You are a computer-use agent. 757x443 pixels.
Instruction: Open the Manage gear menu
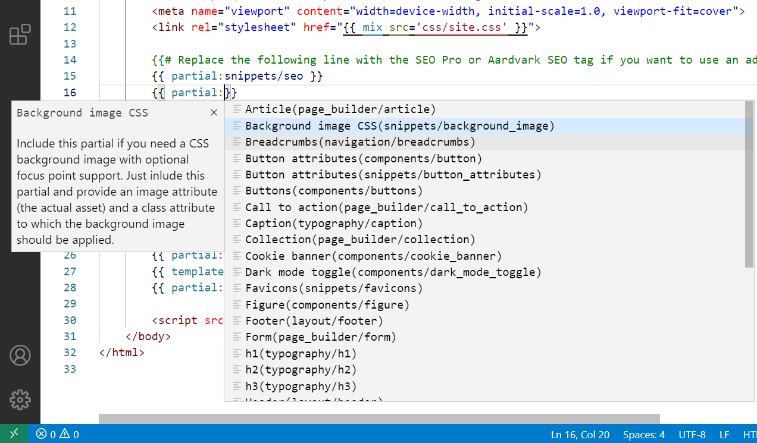(x=20, y=400)
